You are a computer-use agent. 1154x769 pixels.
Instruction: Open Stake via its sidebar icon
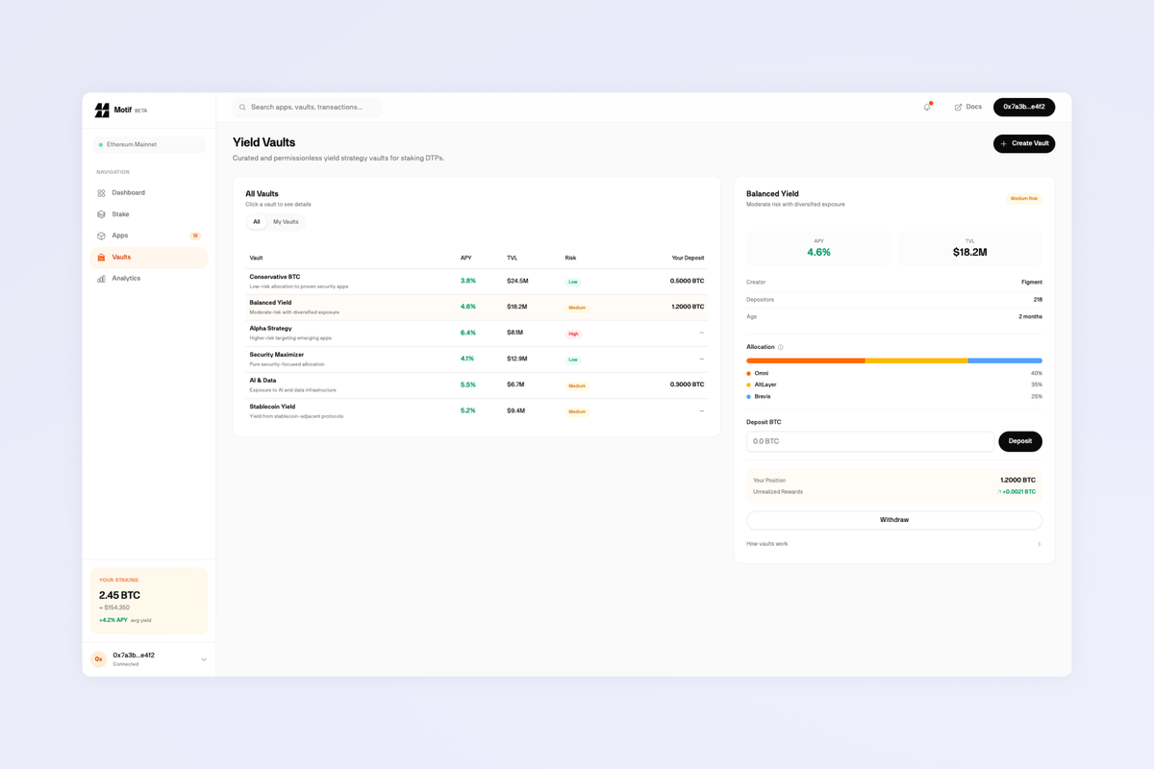(100, 213)
